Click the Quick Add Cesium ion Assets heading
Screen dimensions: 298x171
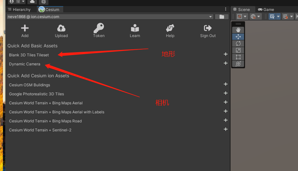(38, 76)
